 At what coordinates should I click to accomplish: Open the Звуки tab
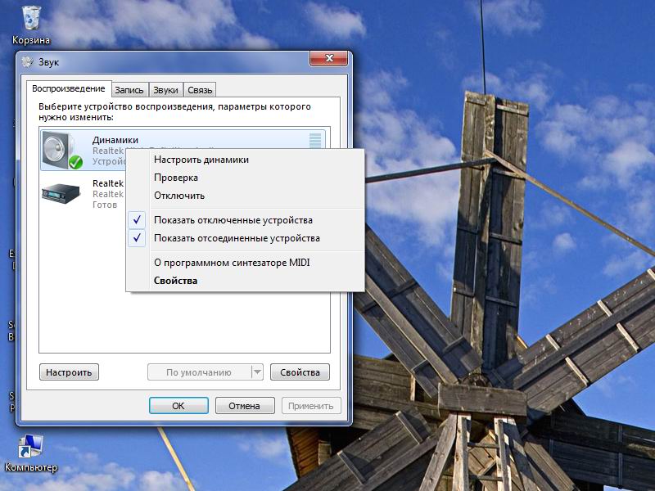point(165,90)
